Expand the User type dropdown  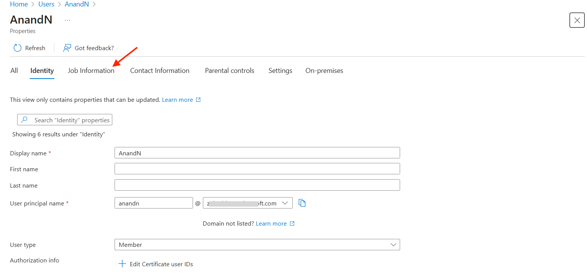click(393, 245)
